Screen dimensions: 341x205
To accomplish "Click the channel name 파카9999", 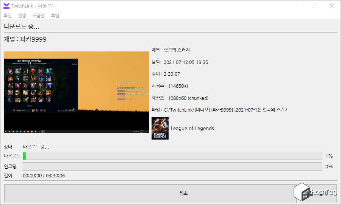I will click(x=33, y=39).
